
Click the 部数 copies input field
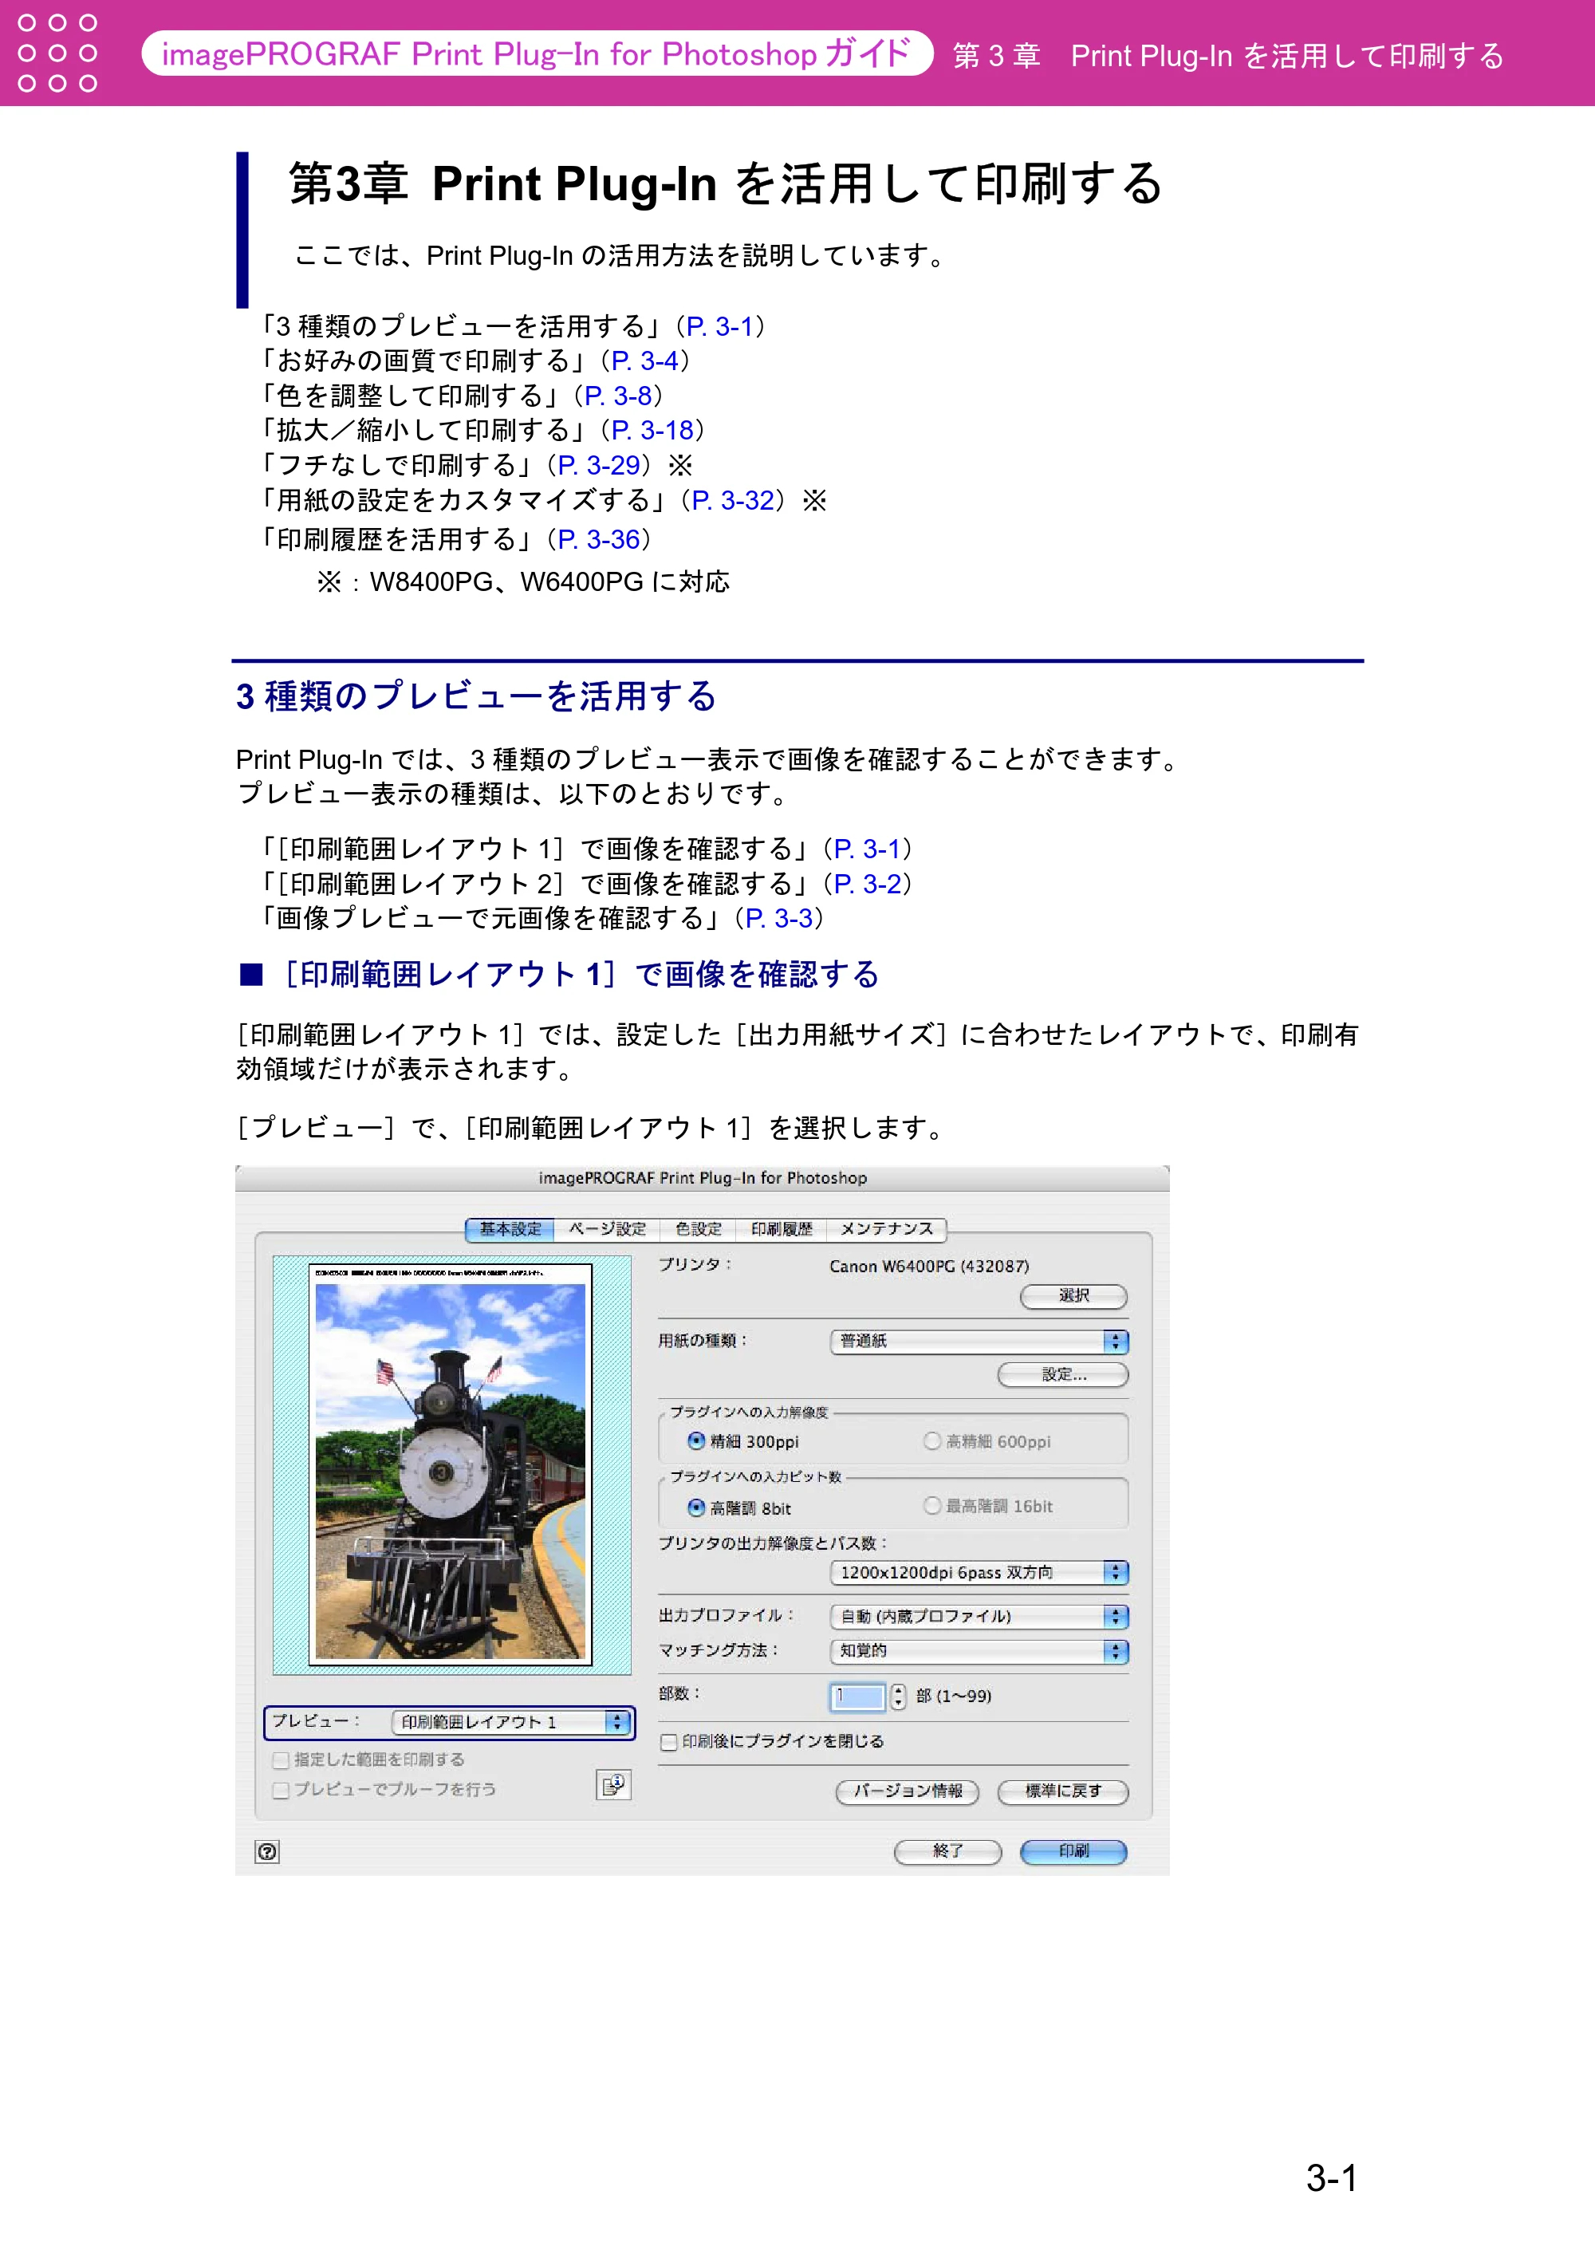[857, 1696]
